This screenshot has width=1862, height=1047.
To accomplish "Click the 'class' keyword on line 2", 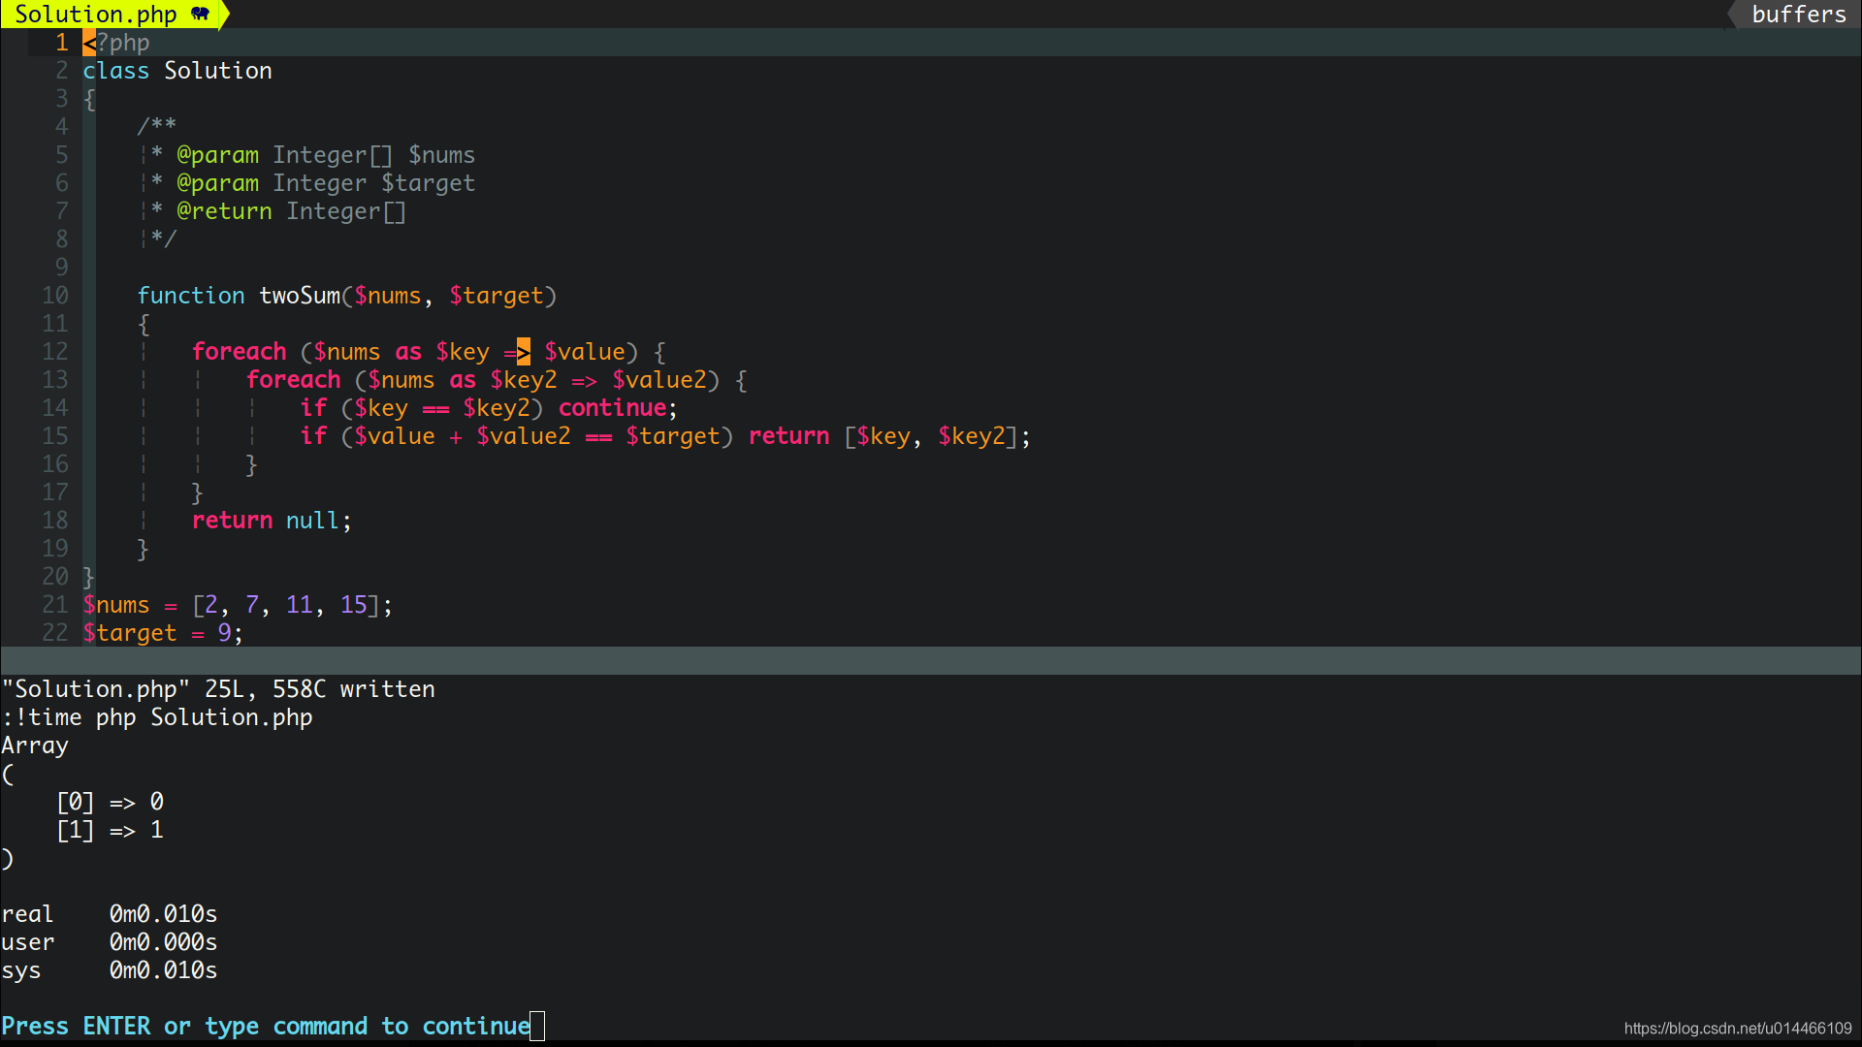I will (116, 71).
